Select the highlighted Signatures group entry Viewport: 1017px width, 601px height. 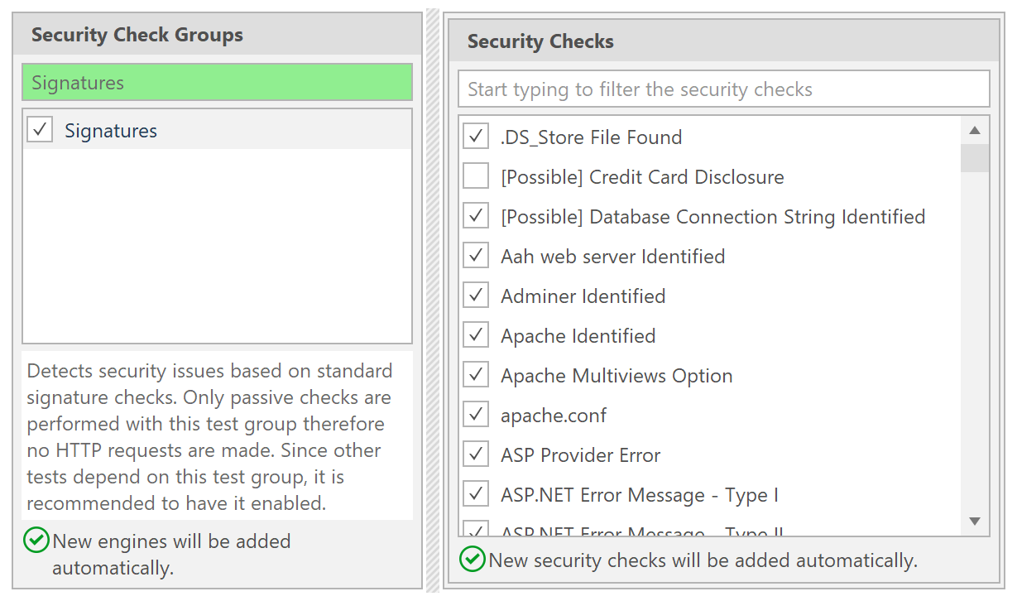click(217, 82)
